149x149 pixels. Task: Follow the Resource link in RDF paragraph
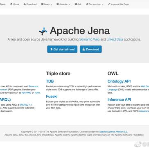[34, 86]
